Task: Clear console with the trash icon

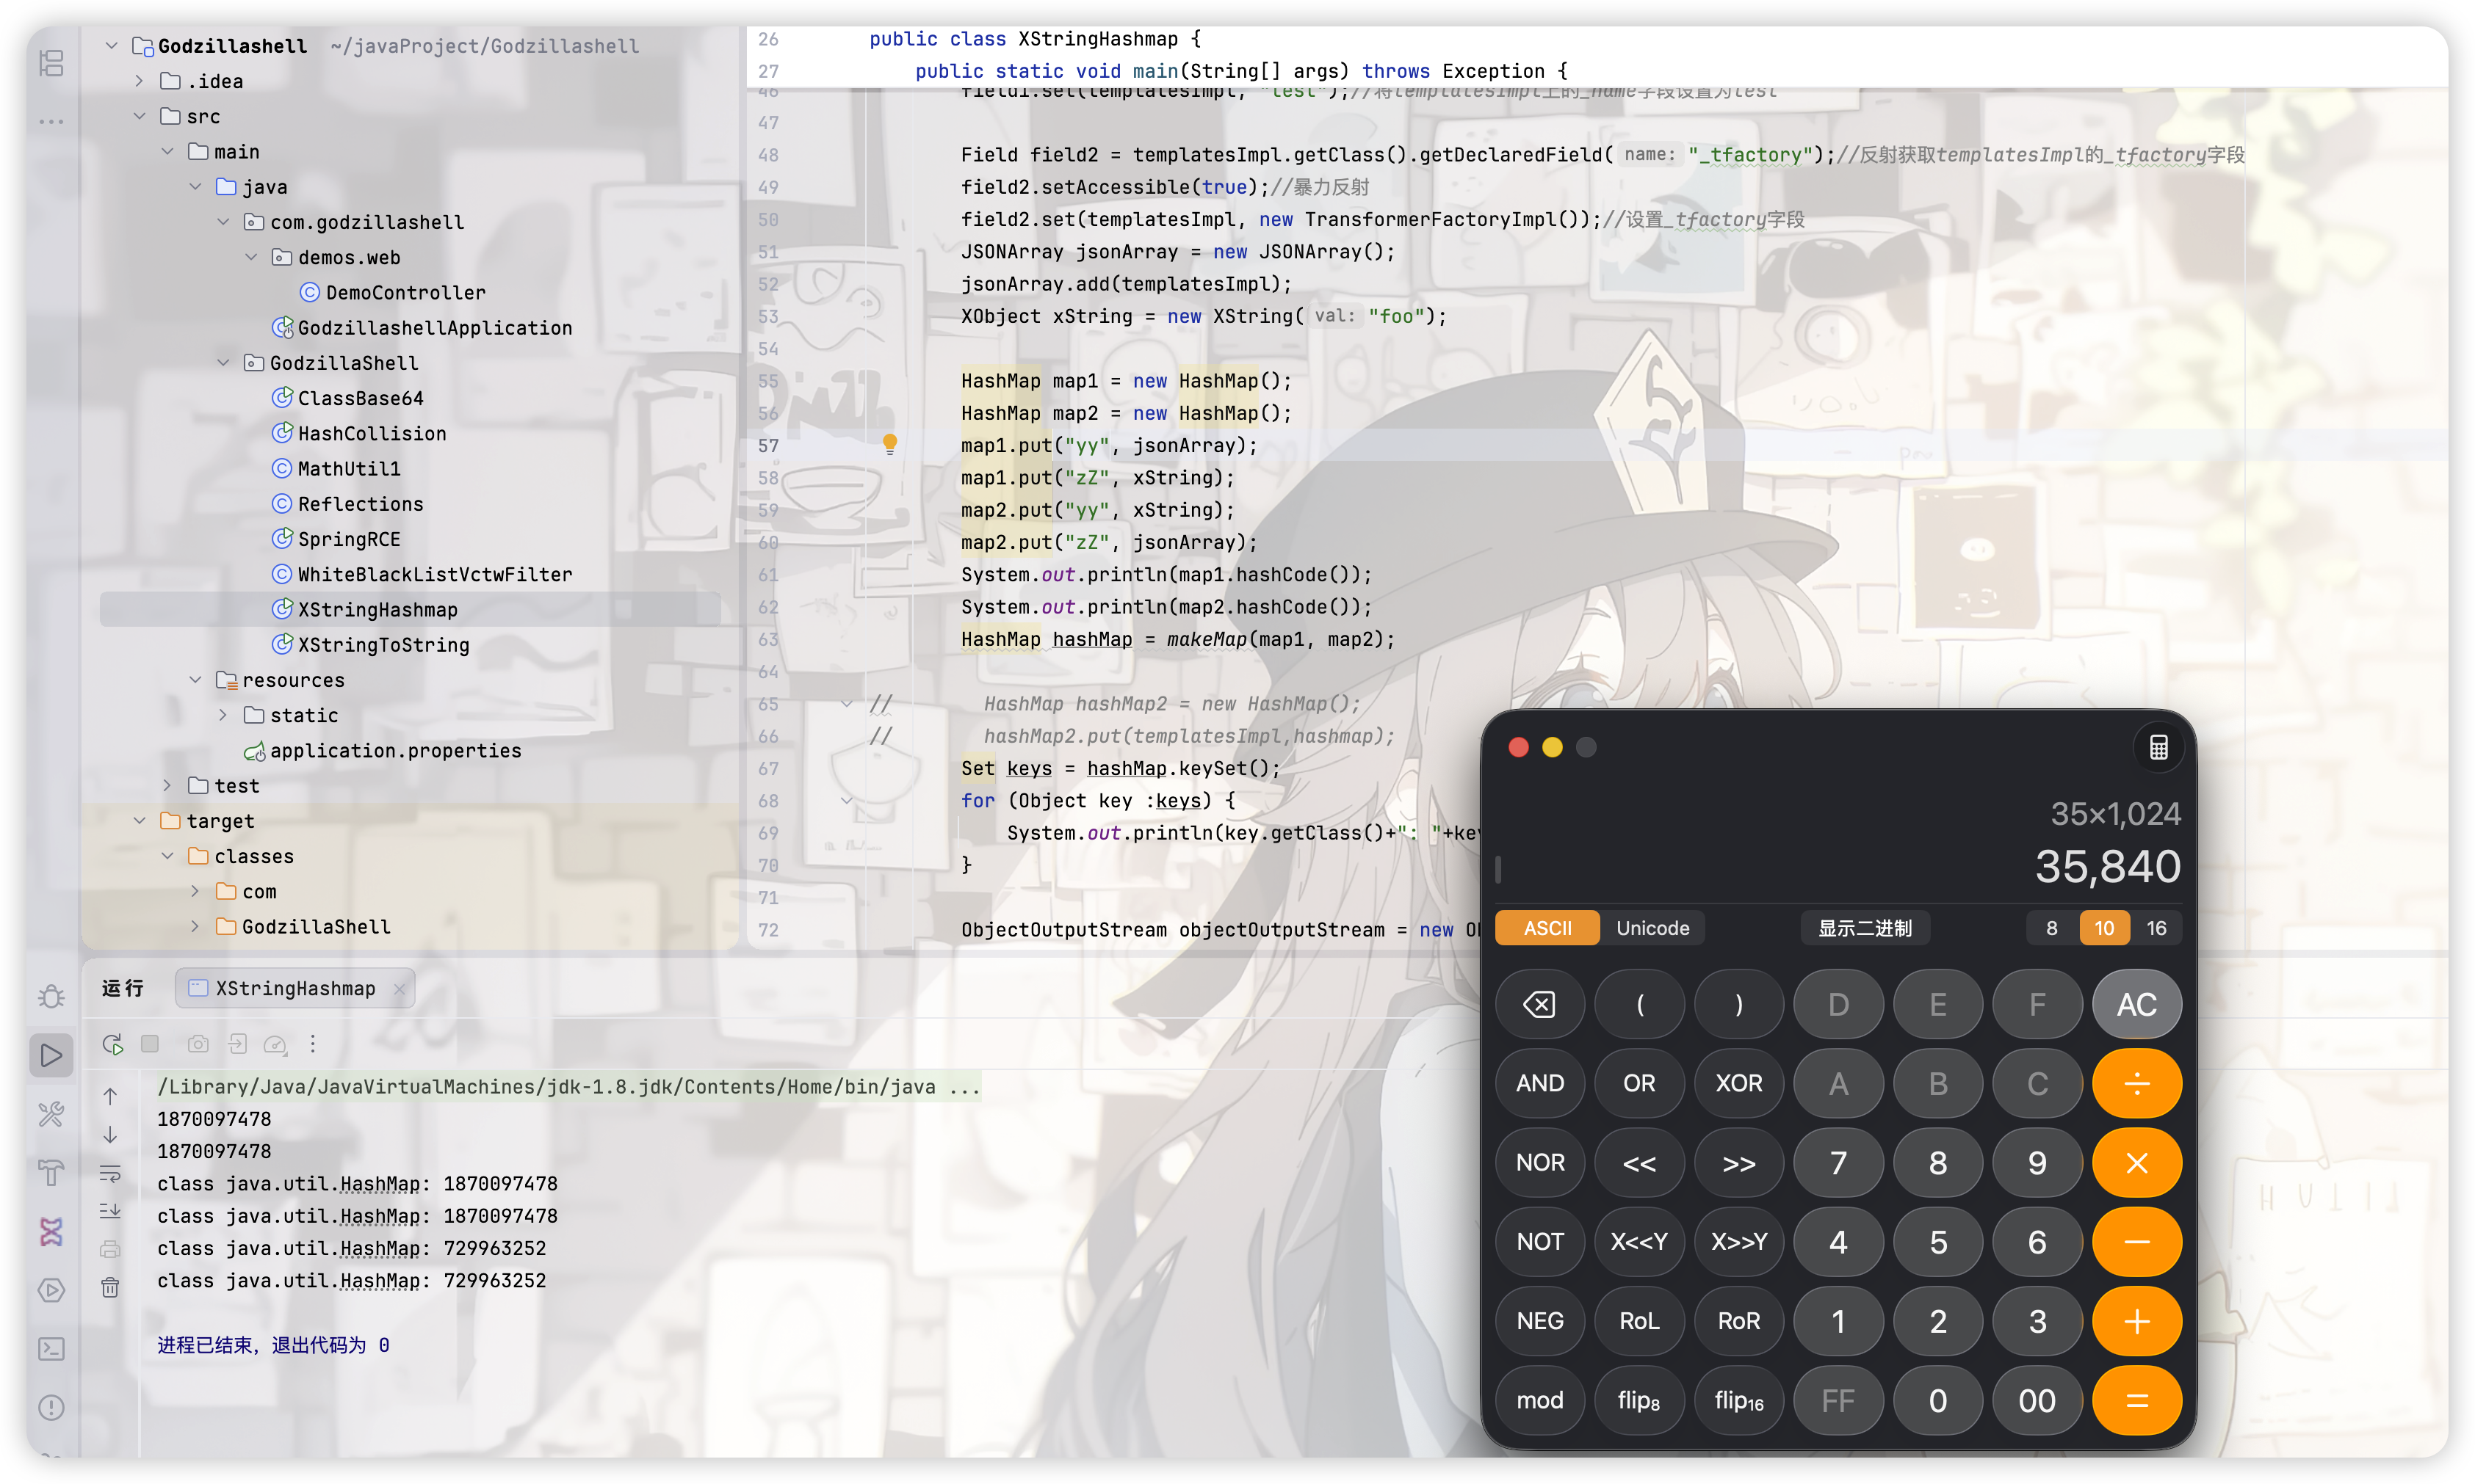Action: [110, 1287]
